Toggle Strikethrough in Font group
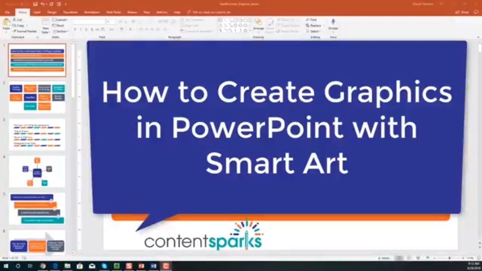Image resolution: width=482 pixels, height=271 pixels. (97, 29)
